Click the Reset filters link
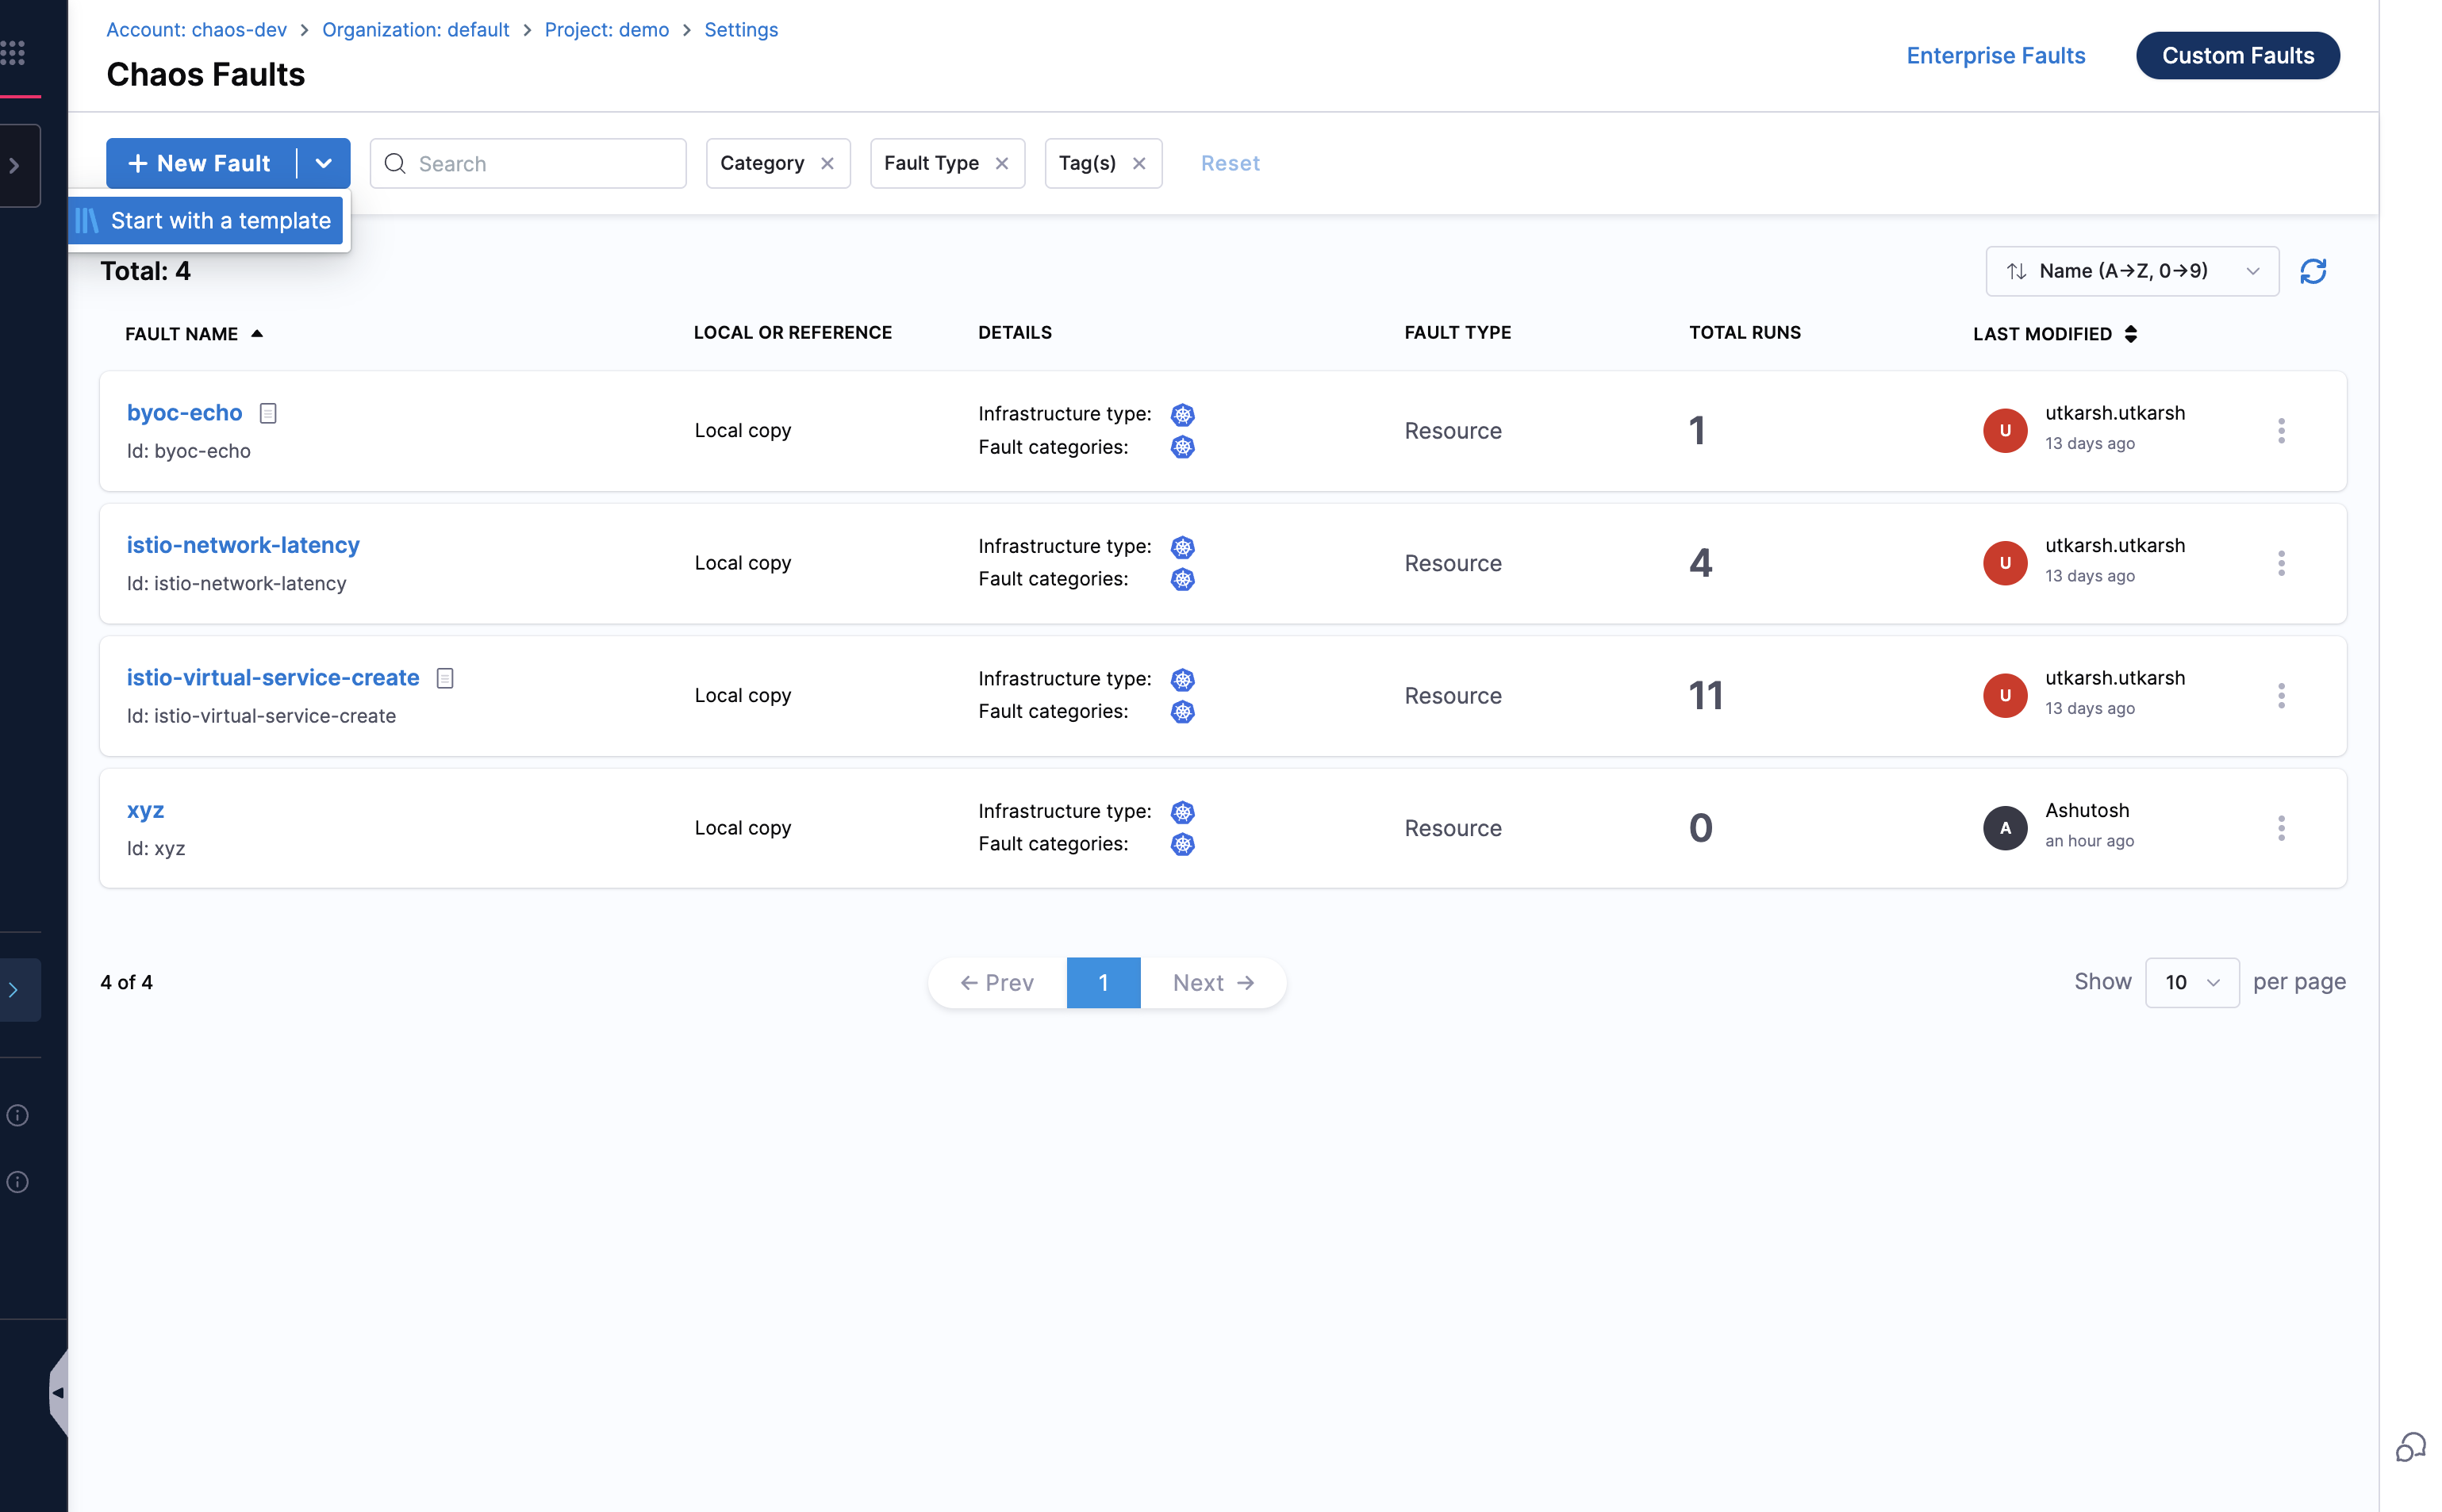The width and height of the screenshot is (2442, 1512). pyautogui.click(x=1229, y=164)
